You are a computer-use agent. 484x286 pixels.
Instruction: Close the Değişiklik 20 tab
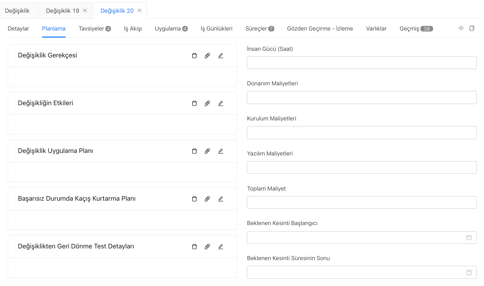[139, 10]
